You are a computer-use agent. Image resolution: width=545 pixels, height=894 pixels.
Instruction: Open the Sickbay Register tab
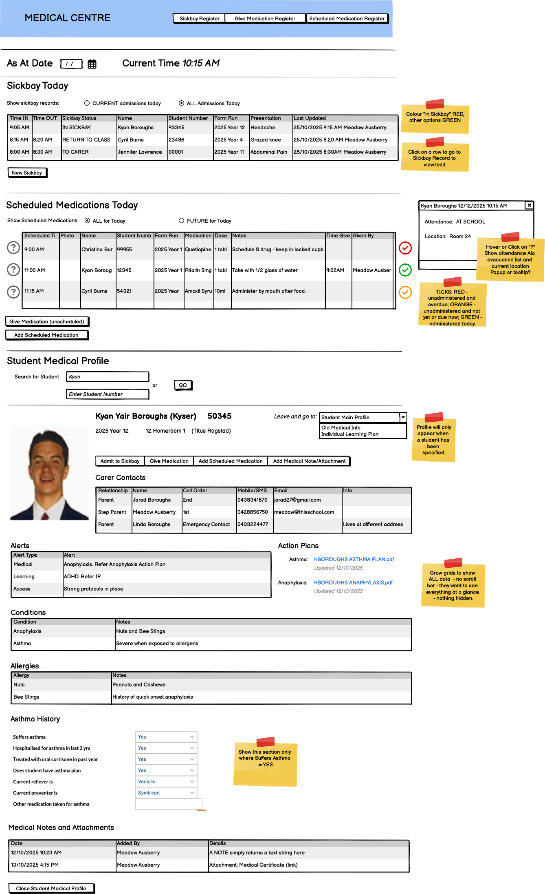[199, 18]
